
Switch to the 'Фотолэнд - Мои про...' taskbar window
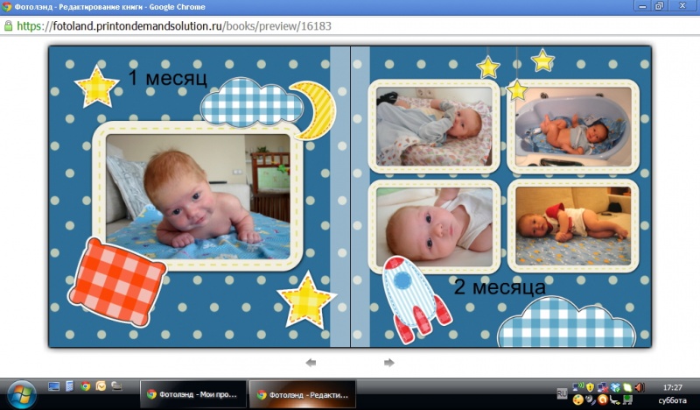(x=192, y=394)
